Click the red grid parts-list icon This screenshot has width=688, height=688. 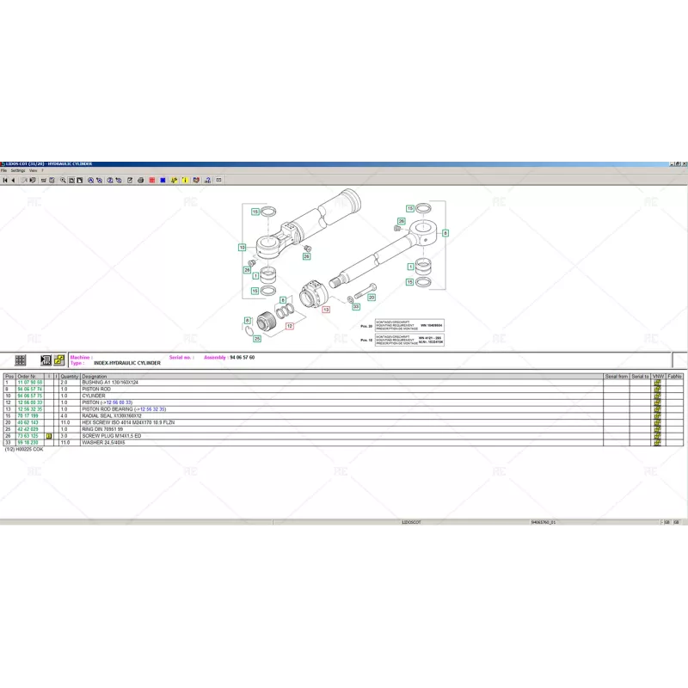click(x=151, y=181)
